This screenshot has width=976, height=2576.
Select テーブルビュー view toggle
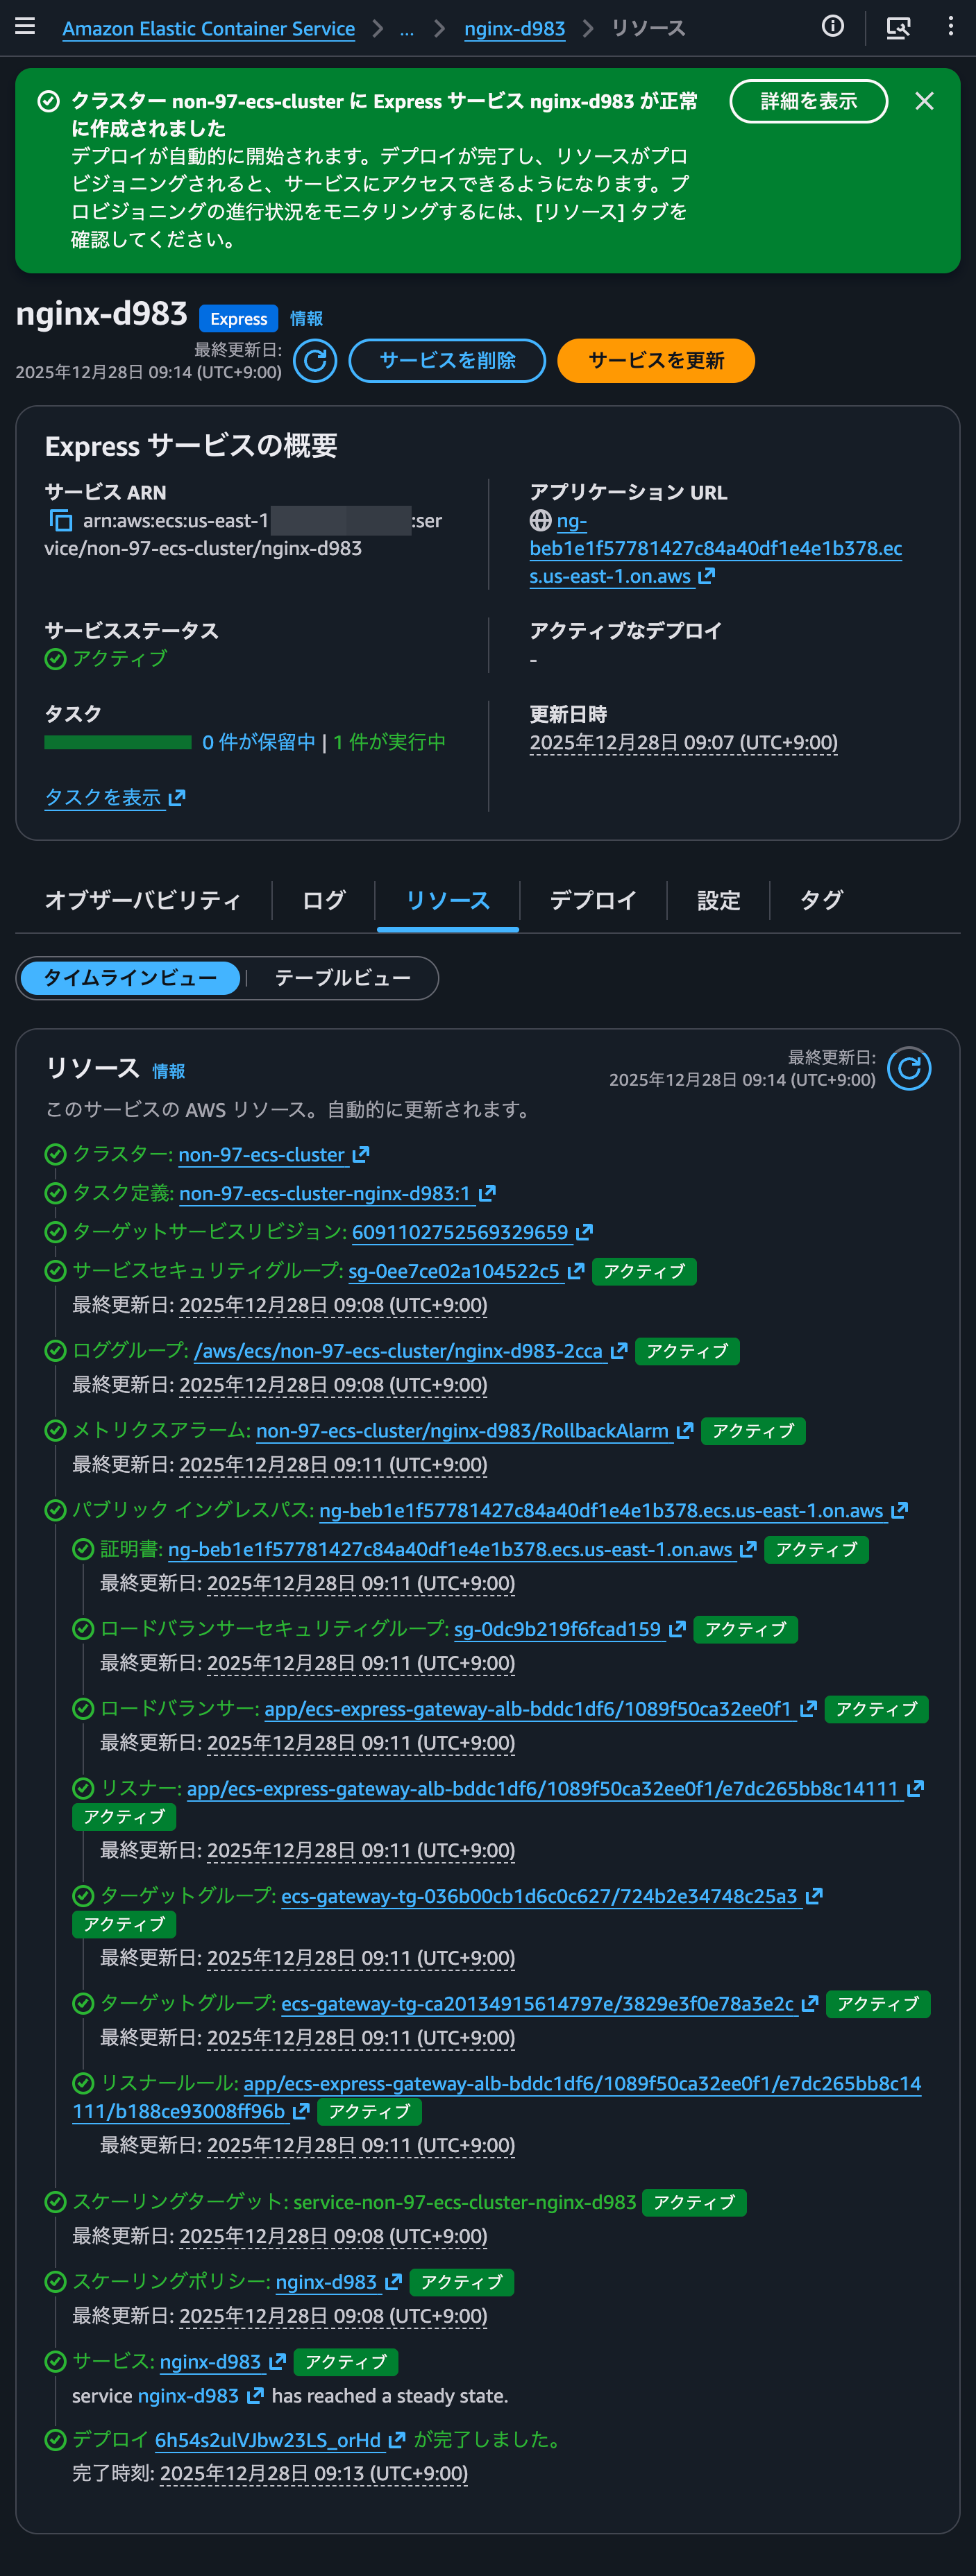pos(342,977)
